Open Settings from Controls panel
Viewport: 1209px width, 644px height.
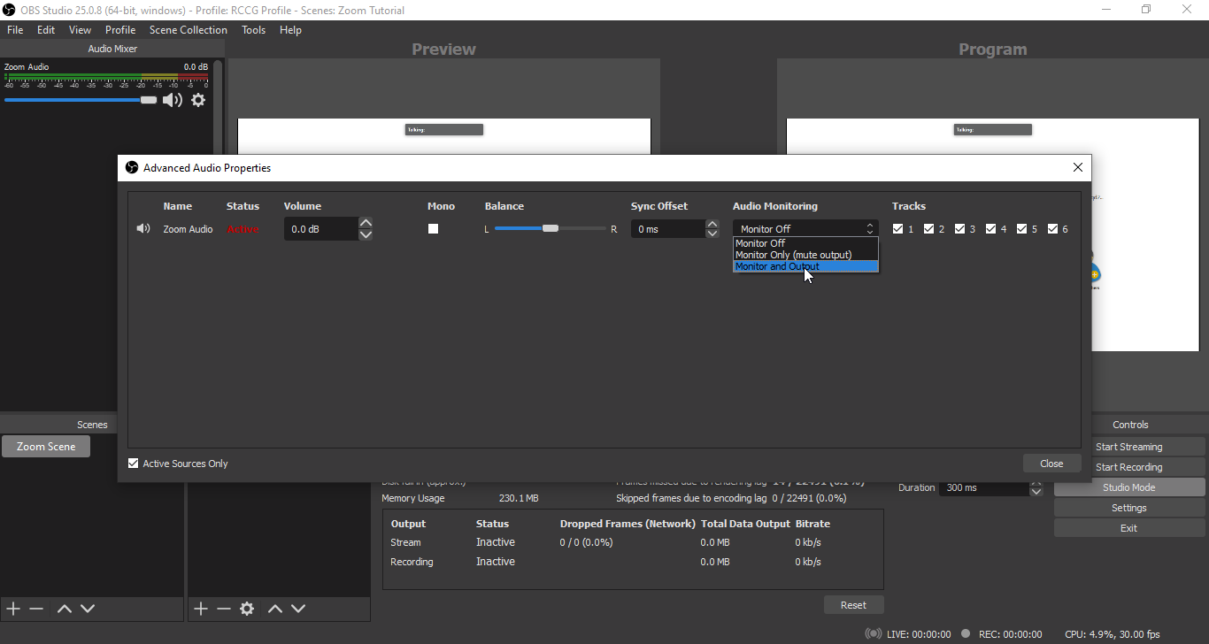pyautogui.click(x=1129, y=508)
